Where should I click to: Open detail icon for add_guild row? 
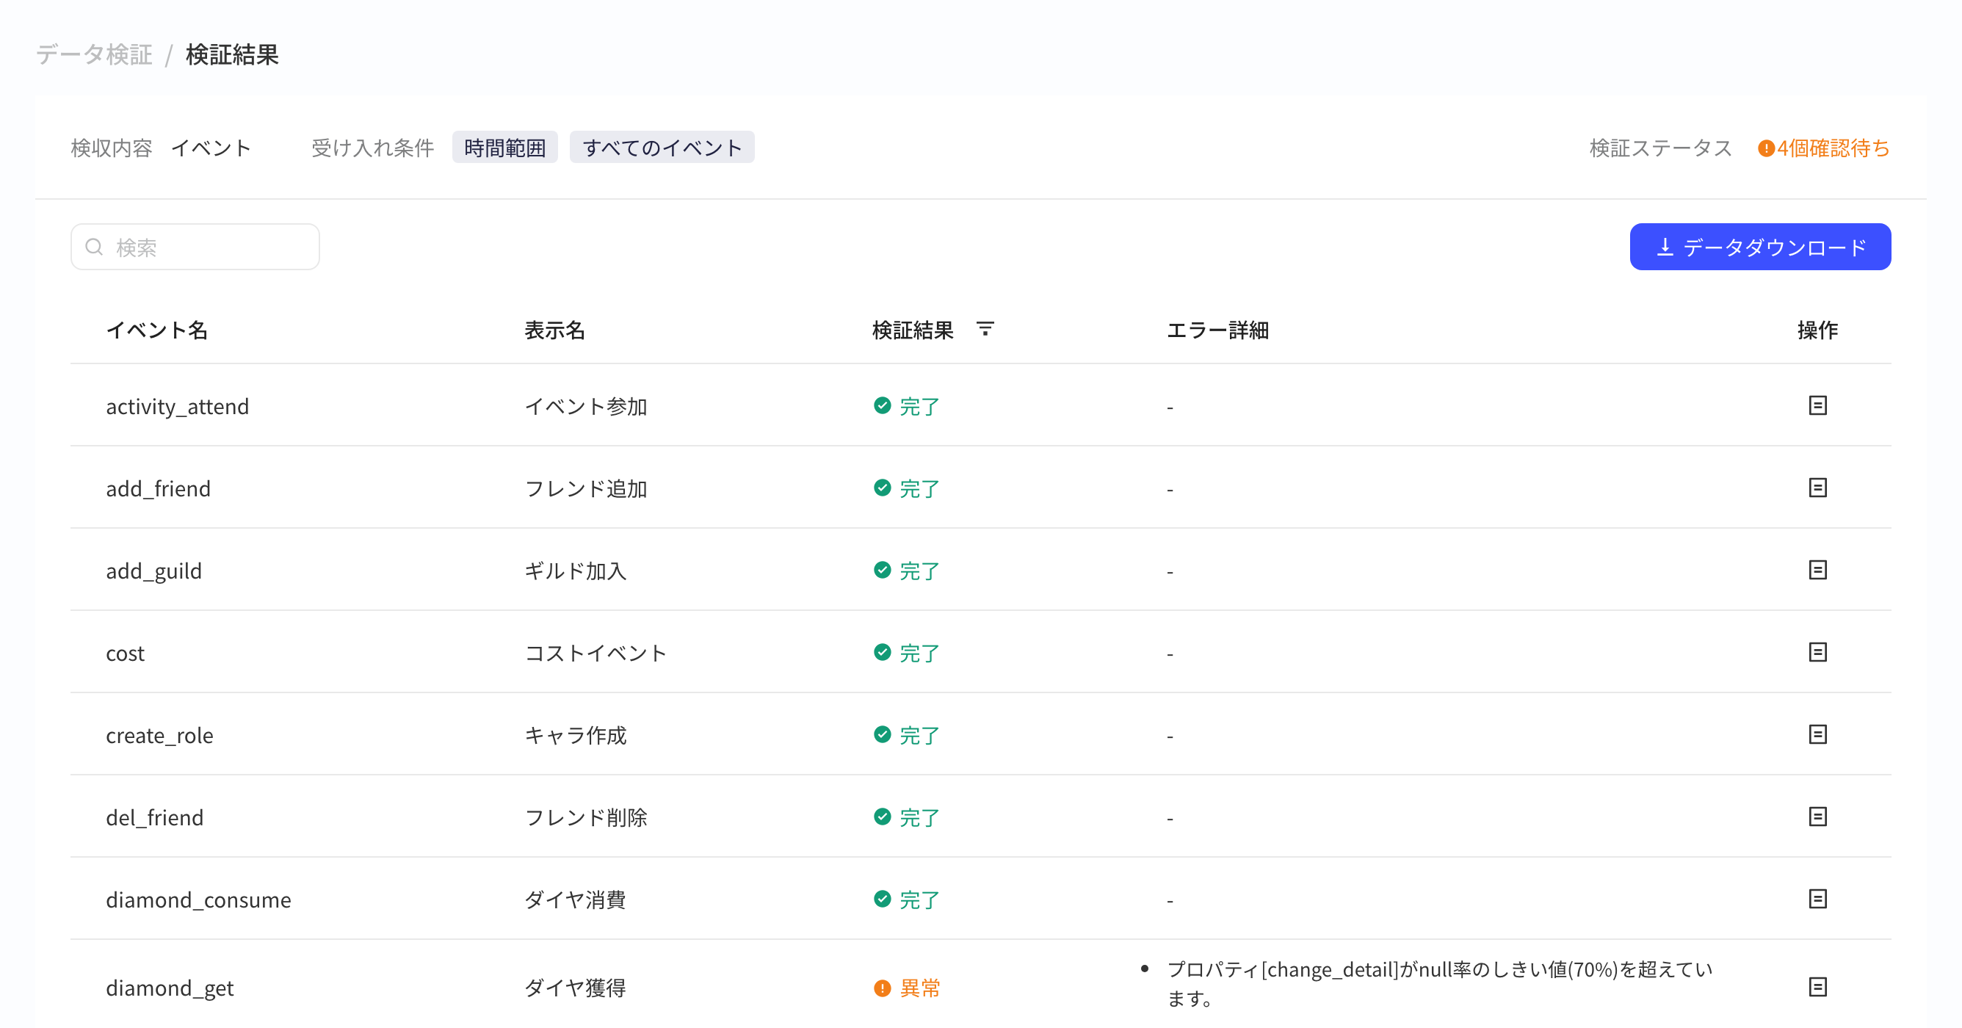(x=1817, y=570)
